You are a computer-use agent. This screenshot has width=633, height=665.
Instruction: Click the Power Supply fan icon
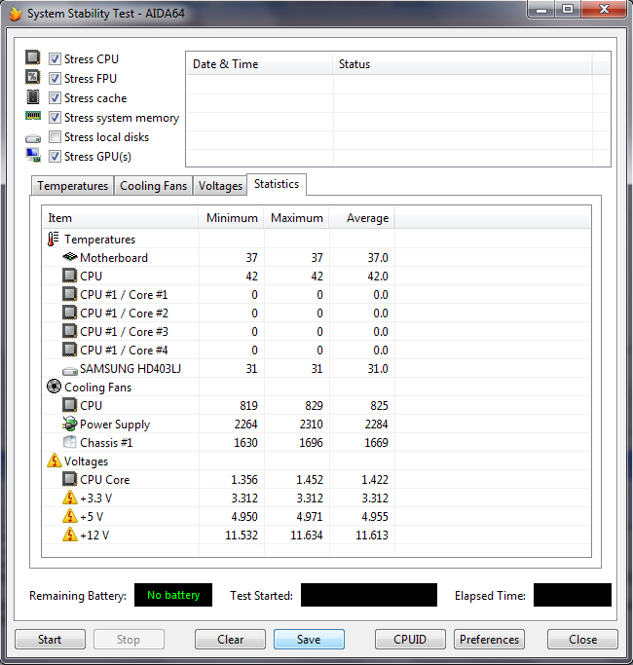69,424
